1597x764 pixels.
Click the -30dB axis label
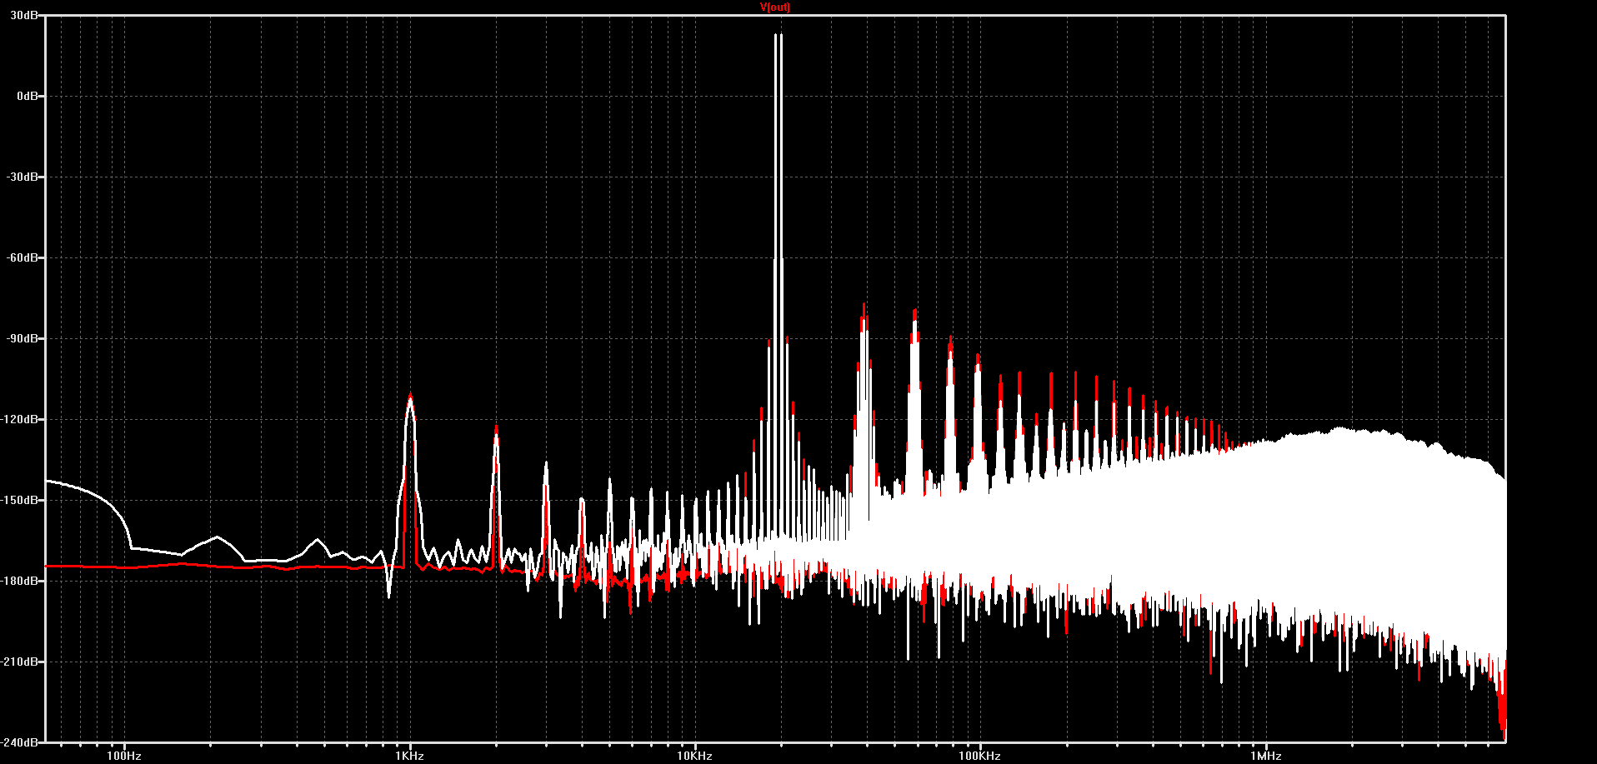pos(22,177)
